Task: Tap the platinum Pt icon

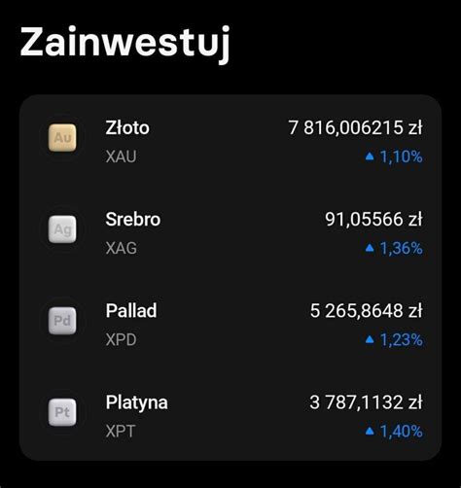Action: [x=62, y=412]
